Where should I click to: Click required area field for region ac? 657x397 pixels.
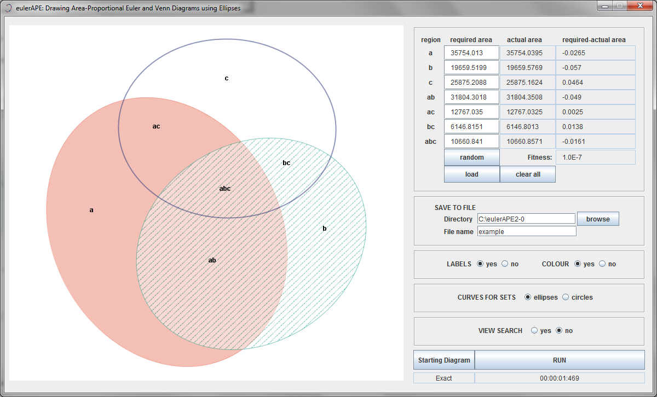472,112
